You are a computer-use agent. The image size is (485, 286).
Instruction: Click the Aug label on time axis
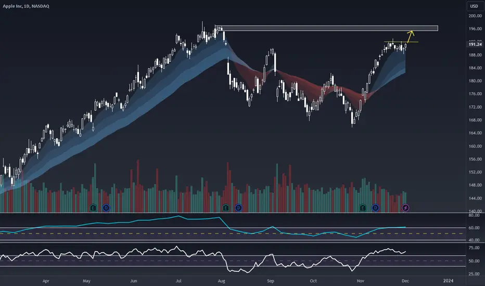click(x=222, y=281)
